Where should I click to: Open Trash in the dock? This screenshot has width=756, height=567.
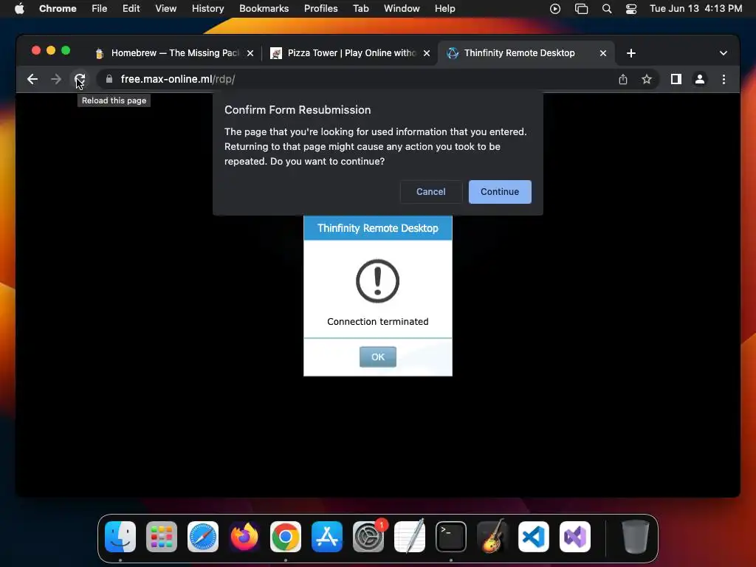click(636, 537)
